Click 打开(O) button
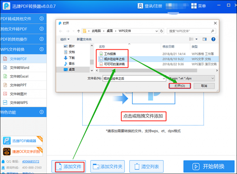The height and width of the screenshot is (174, 237). [180, 86]
